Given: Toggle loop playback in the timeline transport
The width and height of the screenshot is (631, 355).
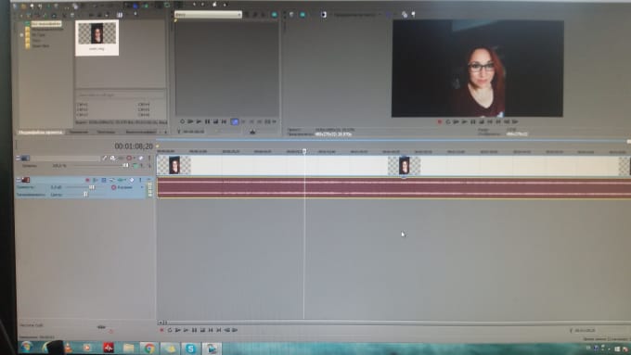Looking at the screenshot, I should point(170,330).
